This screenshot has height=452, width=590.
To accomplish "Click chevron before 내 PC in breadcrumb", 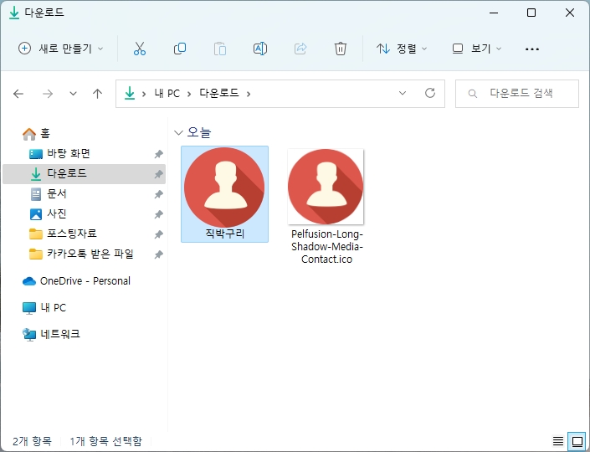I will 144,94.
